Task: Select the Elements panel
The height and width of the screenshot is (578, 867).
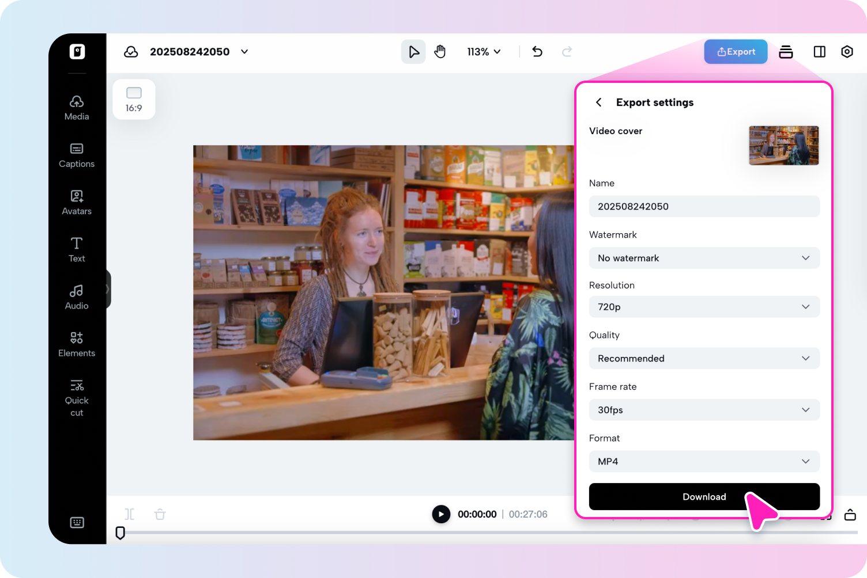Action: (x=76, y=344)
